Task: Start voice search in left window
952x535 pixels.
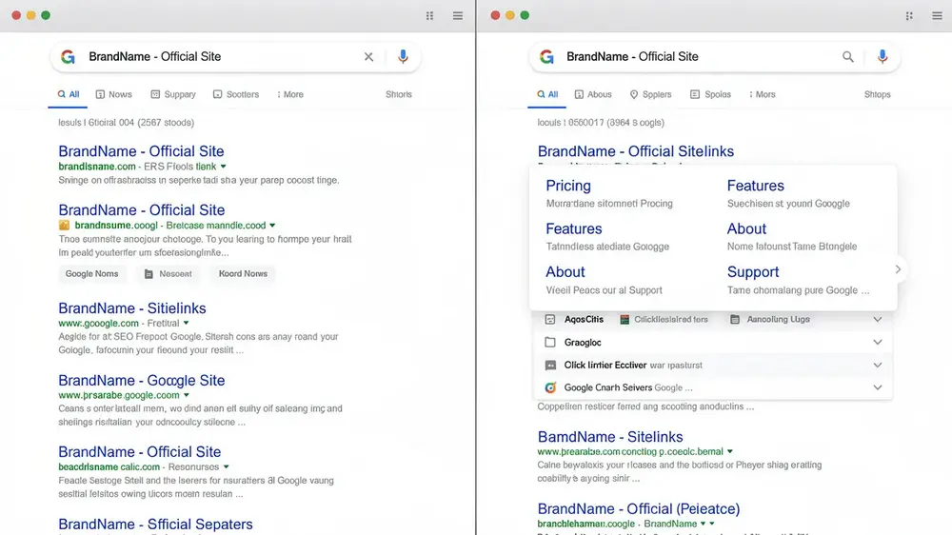Action: pos(403,57)
